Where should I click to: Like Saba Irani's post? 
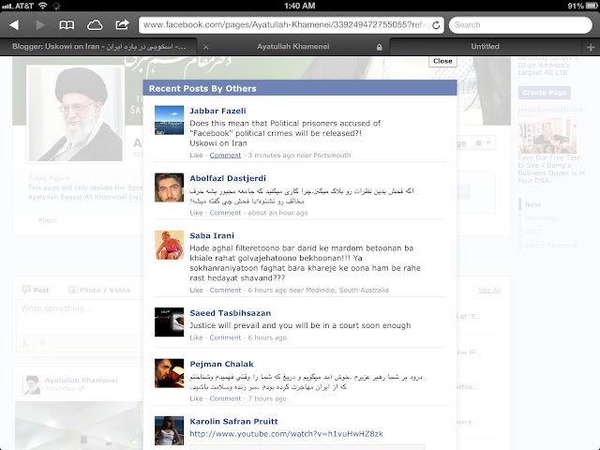196,290
